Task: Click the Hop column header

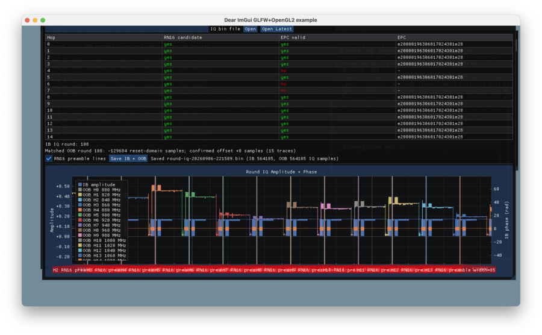Action: point(104,37)
